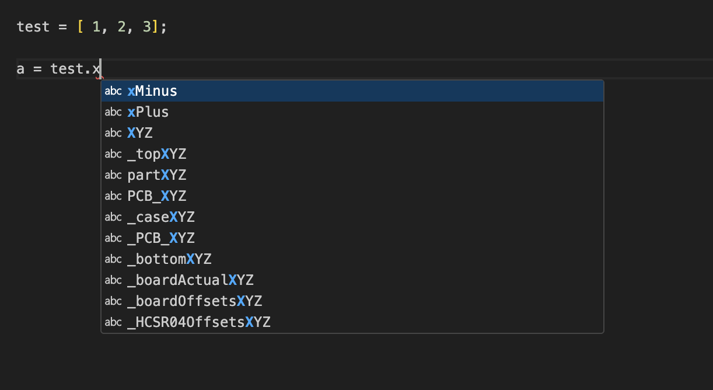Pick the _PCB_XYZ suggestion
Screen dimensions: 713x390
click(x=161, y=238)
